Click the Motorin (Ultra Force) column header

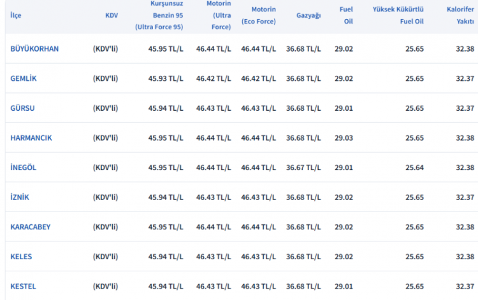coord(219,15)
